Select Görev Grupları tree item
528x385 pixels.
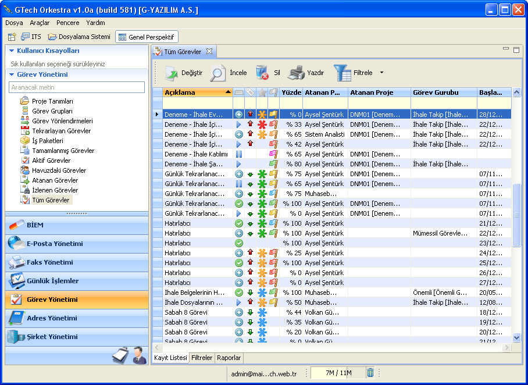tap(52, 111)
